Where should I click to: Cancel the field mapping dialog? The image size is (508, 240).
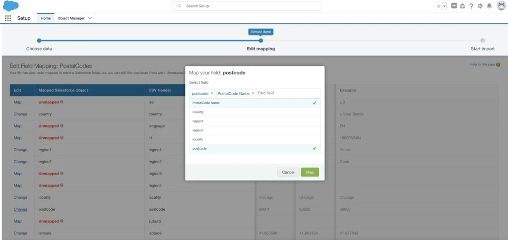pos(288,172)
